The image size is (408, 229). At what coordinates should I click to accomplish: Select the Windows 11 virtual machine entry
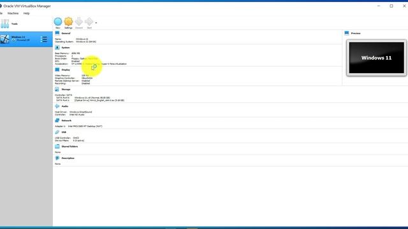[26, 39]
